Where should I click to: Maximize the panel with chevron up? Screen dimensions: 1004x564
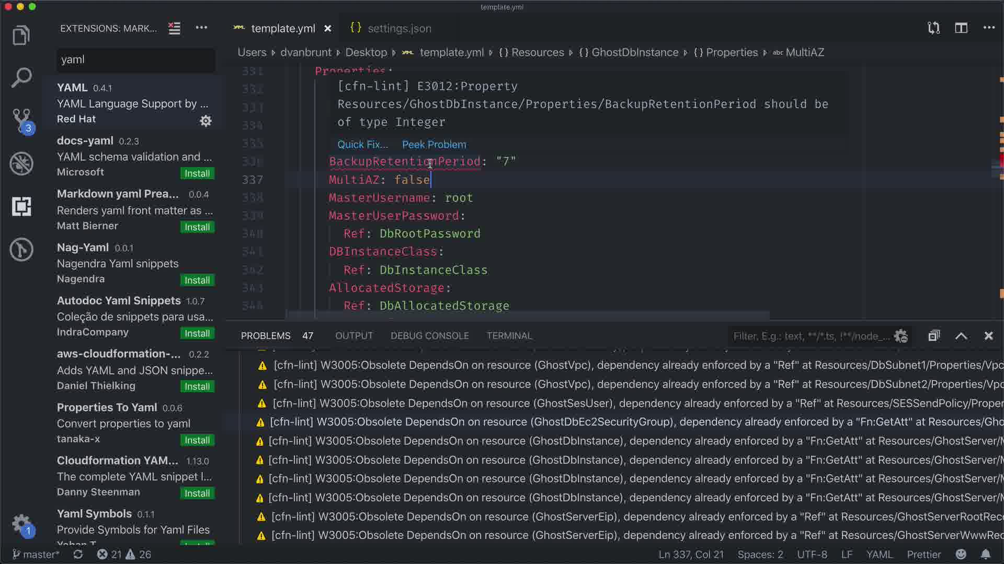961,336
